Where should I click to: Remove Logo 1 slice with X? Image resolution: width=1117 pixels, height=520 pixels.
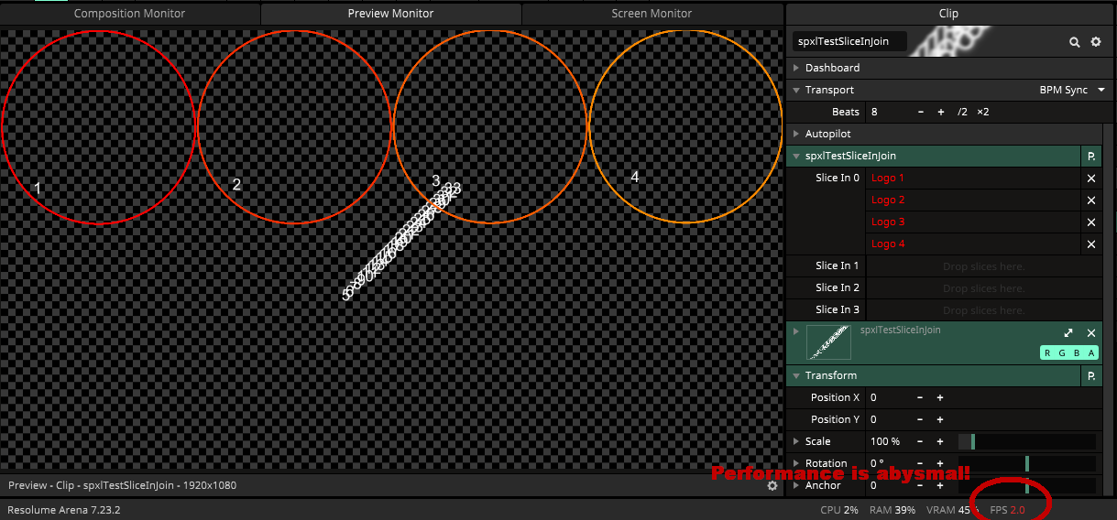click(x=1090, y=178)
